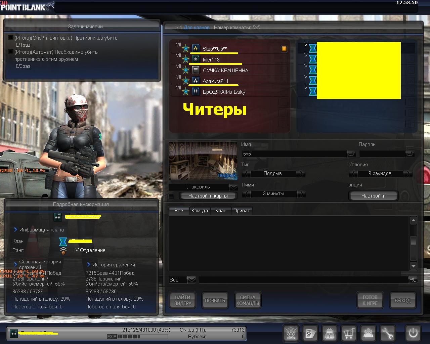430x344 pixels.
Task: Open the PB cards icon
Action: tap(310, 334)
